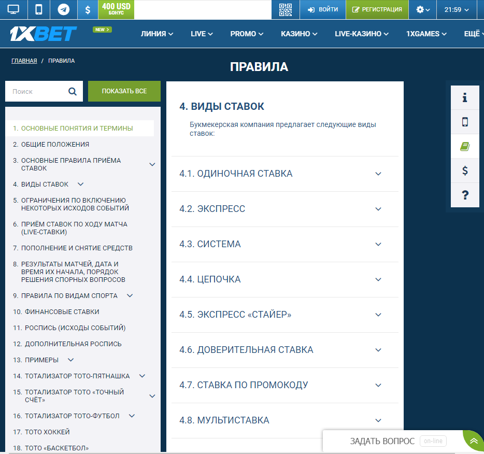Click the Регистрация button

click(377, 9)
